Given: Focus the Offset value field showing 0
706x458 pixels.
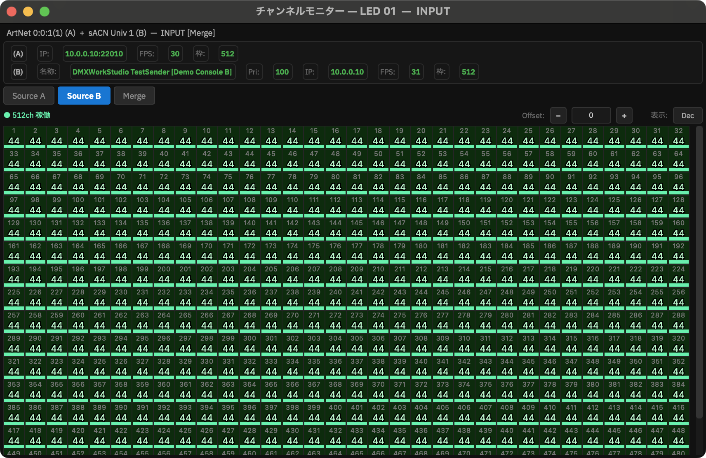Looking at the screenshot, I should tap(591, 116).
